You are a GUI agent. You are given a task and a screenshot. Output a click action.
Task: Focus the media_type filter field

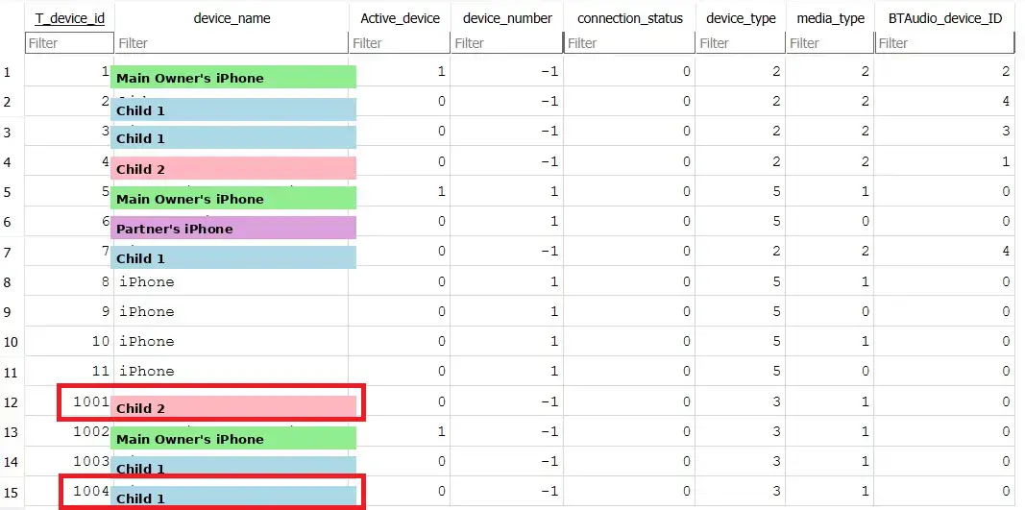(x=830, y=43)
